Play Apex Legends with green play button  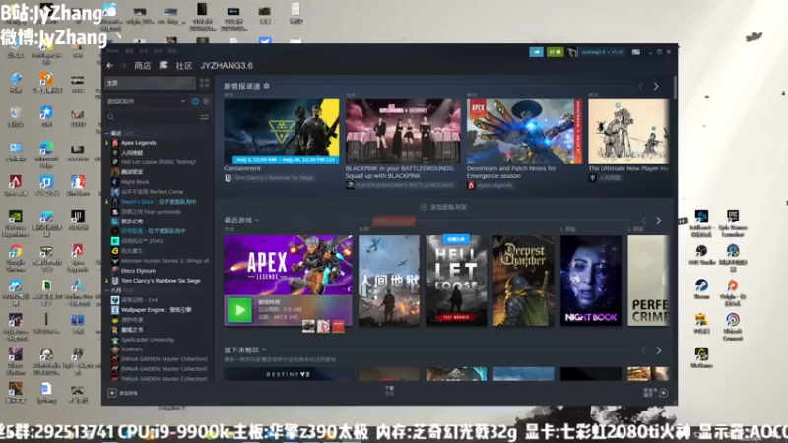(239, 310)
